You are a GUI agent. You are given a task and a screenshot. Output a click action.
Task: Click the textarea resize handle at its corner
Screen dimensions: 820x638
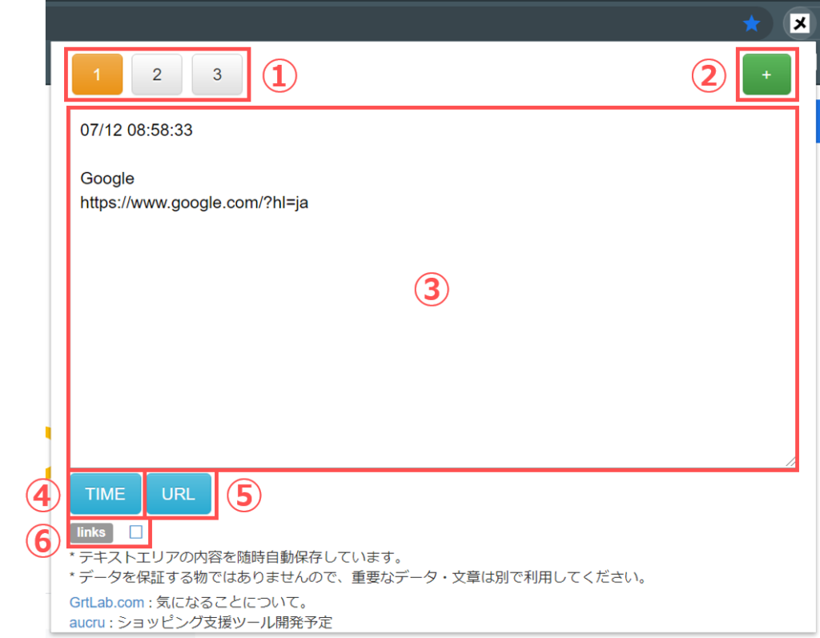[x=791, y=462]
